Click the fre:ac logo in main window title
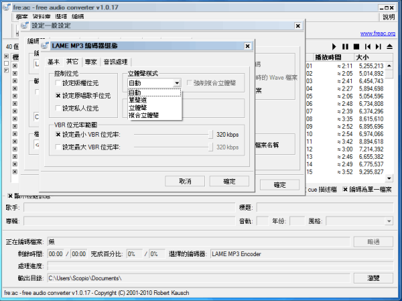The image size is (402, 301). coord(7,7)
